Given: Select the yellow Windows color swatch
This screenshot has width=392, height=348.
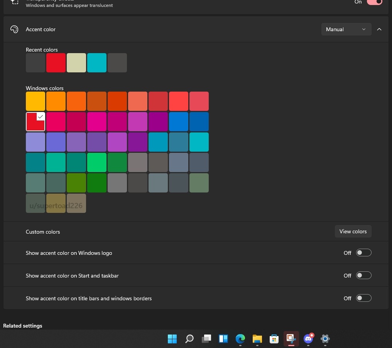Looking at the screenshot, I should [x=35, y=101].
